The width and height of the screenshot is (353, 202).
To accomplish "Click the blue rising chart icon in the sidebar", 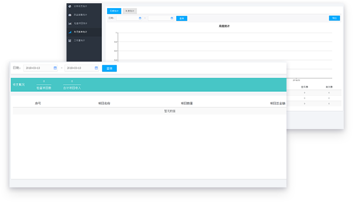I will point(70,32).
